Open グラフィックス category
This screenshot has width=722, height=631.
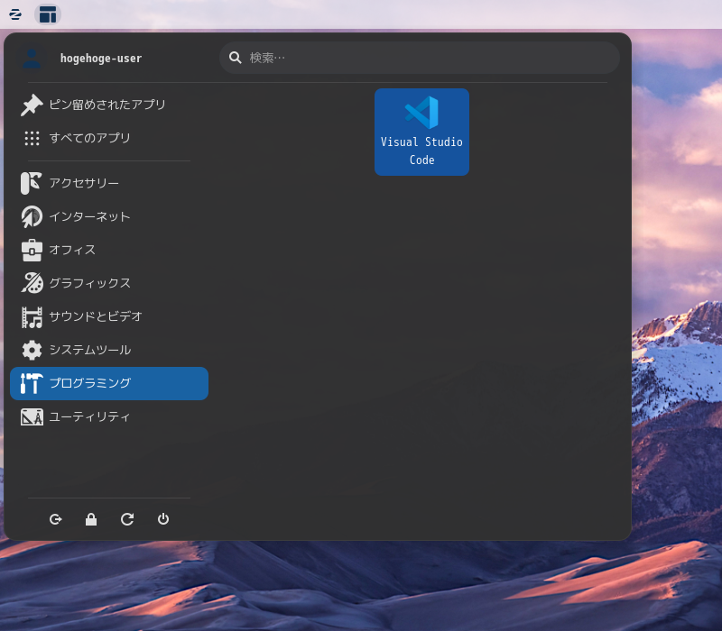coord(109,283)
